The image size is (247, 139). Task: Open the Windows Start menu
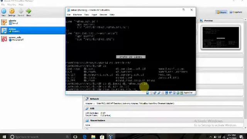4,137
